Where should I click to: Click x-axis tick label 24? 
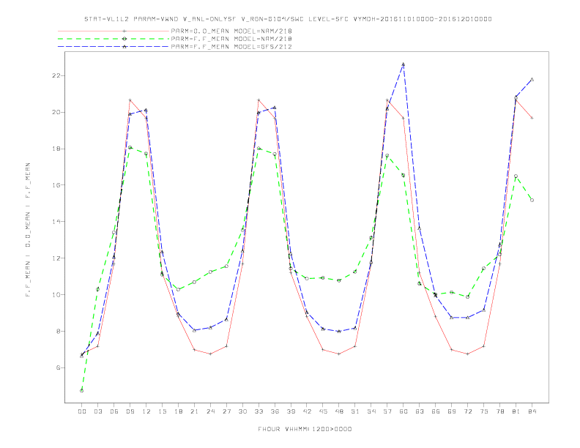coord(210,411)
